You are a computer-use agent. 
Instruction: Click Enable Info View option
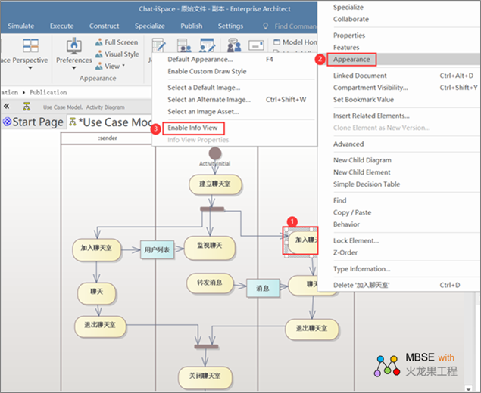tap(192, 128)
